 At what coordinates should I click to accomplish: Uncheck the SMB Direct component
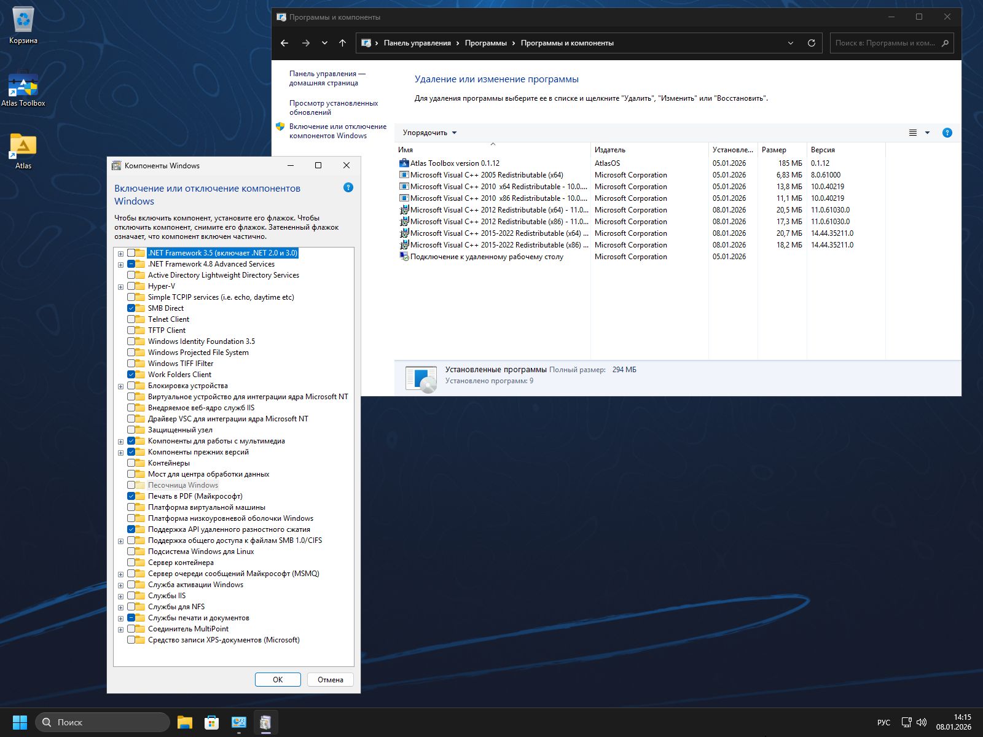pos(131,308)
